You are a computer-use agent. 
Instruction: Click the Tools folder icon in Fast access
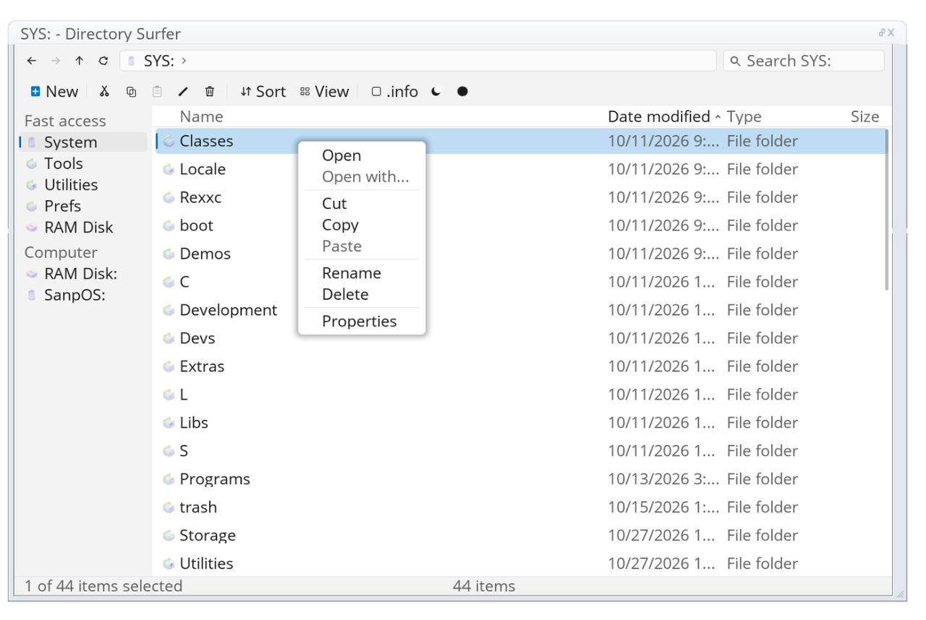coord(32,164)
